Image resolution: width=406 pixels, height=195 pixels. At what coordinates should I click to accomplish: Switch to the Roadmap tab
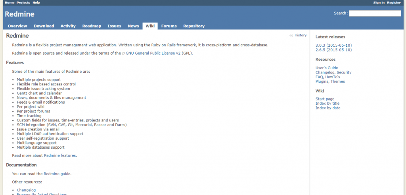coord(92,26)
